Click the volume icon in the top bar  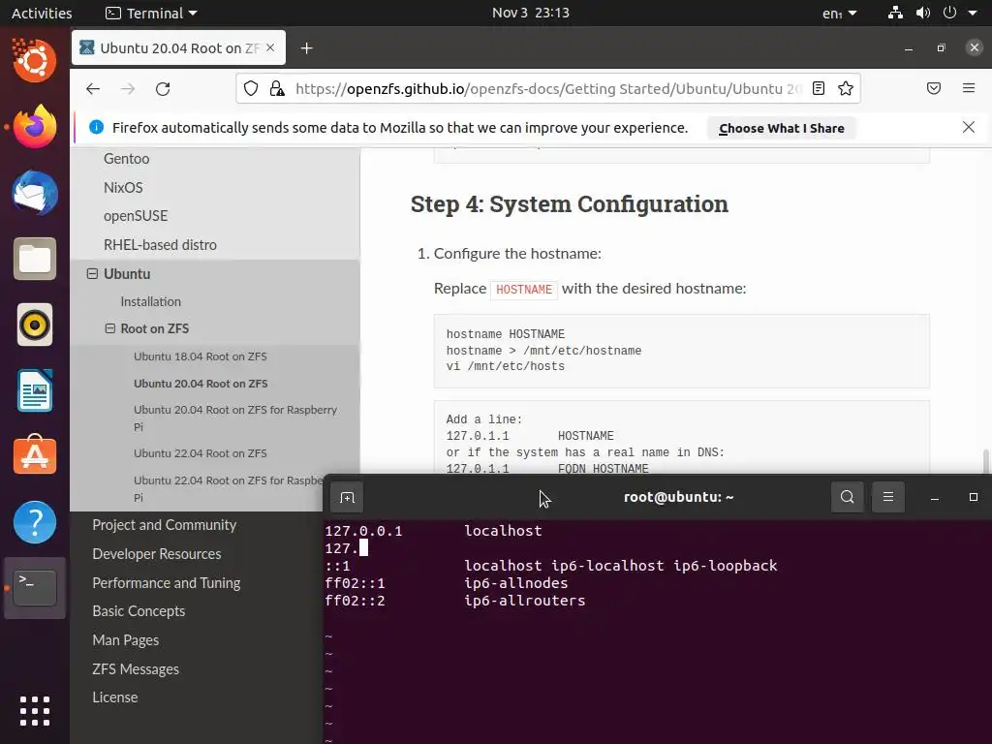pos(923,13)
